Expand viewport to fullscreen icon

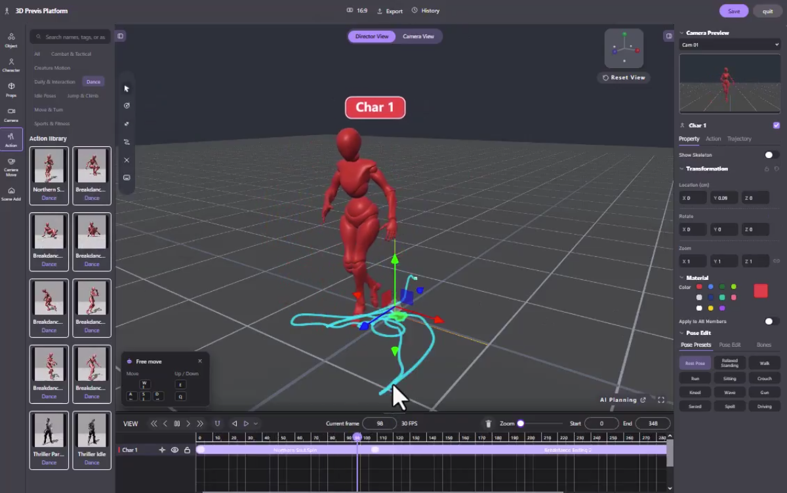tap(661, 400)
